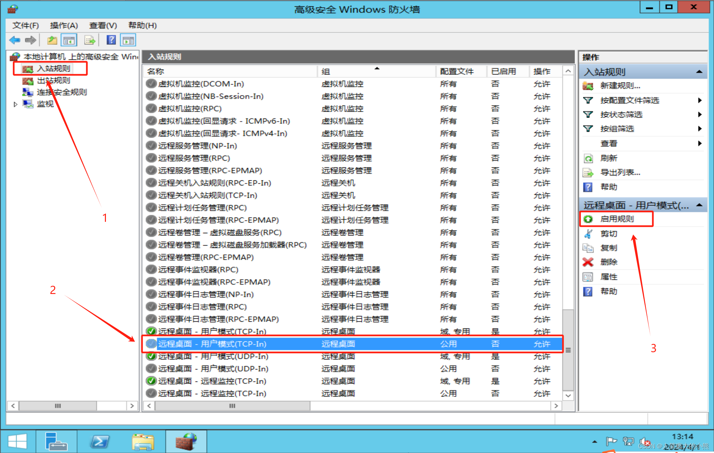
Task: Sort by the 组 column header
Action: (377, 71)
